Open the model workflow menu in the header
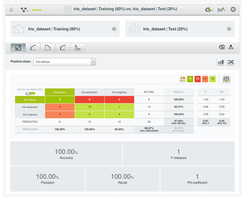This screenshot has height=200, width=243. pos(24,9)
